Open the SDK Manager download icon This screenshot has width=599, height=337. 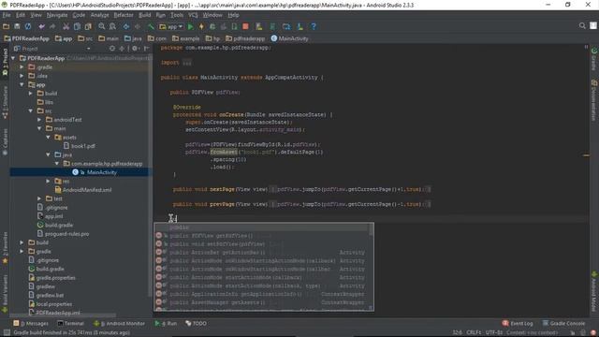[299, 26]
